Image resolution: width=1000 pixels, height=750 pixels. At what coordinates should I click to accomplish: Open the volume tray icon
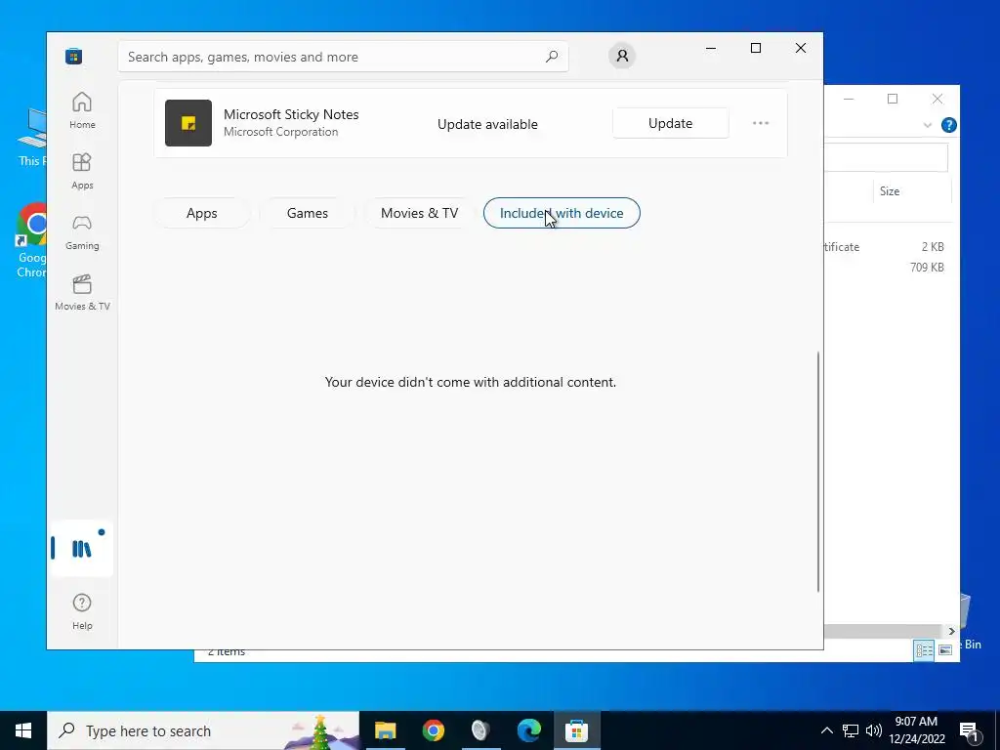coord(874,730)
